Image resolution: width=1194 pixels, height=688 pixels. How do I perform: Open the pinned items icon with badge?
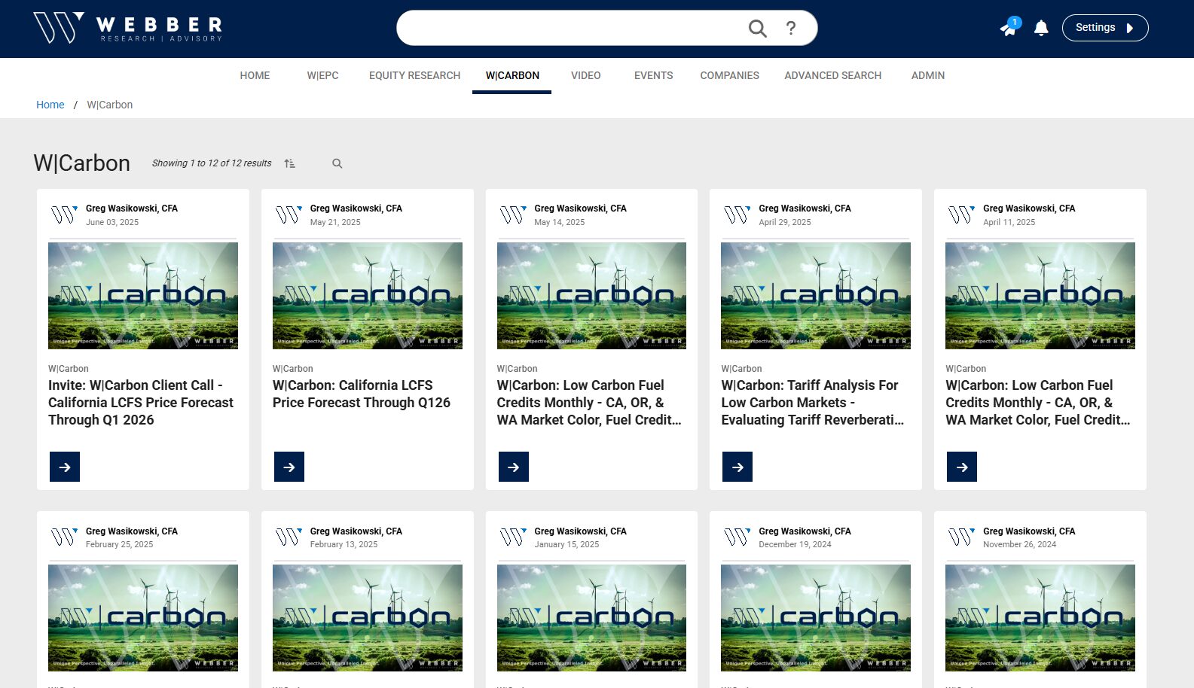1009,27
